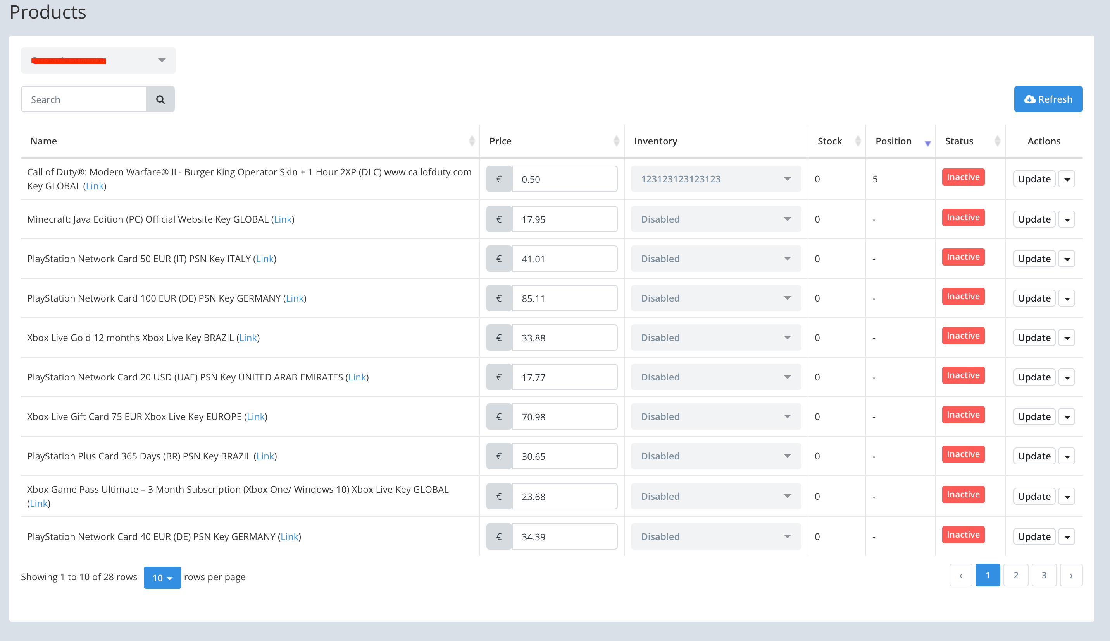
Task: Expand action caret for Xbox Gift Card 75 EUR row
Action: click(1067, 416)
